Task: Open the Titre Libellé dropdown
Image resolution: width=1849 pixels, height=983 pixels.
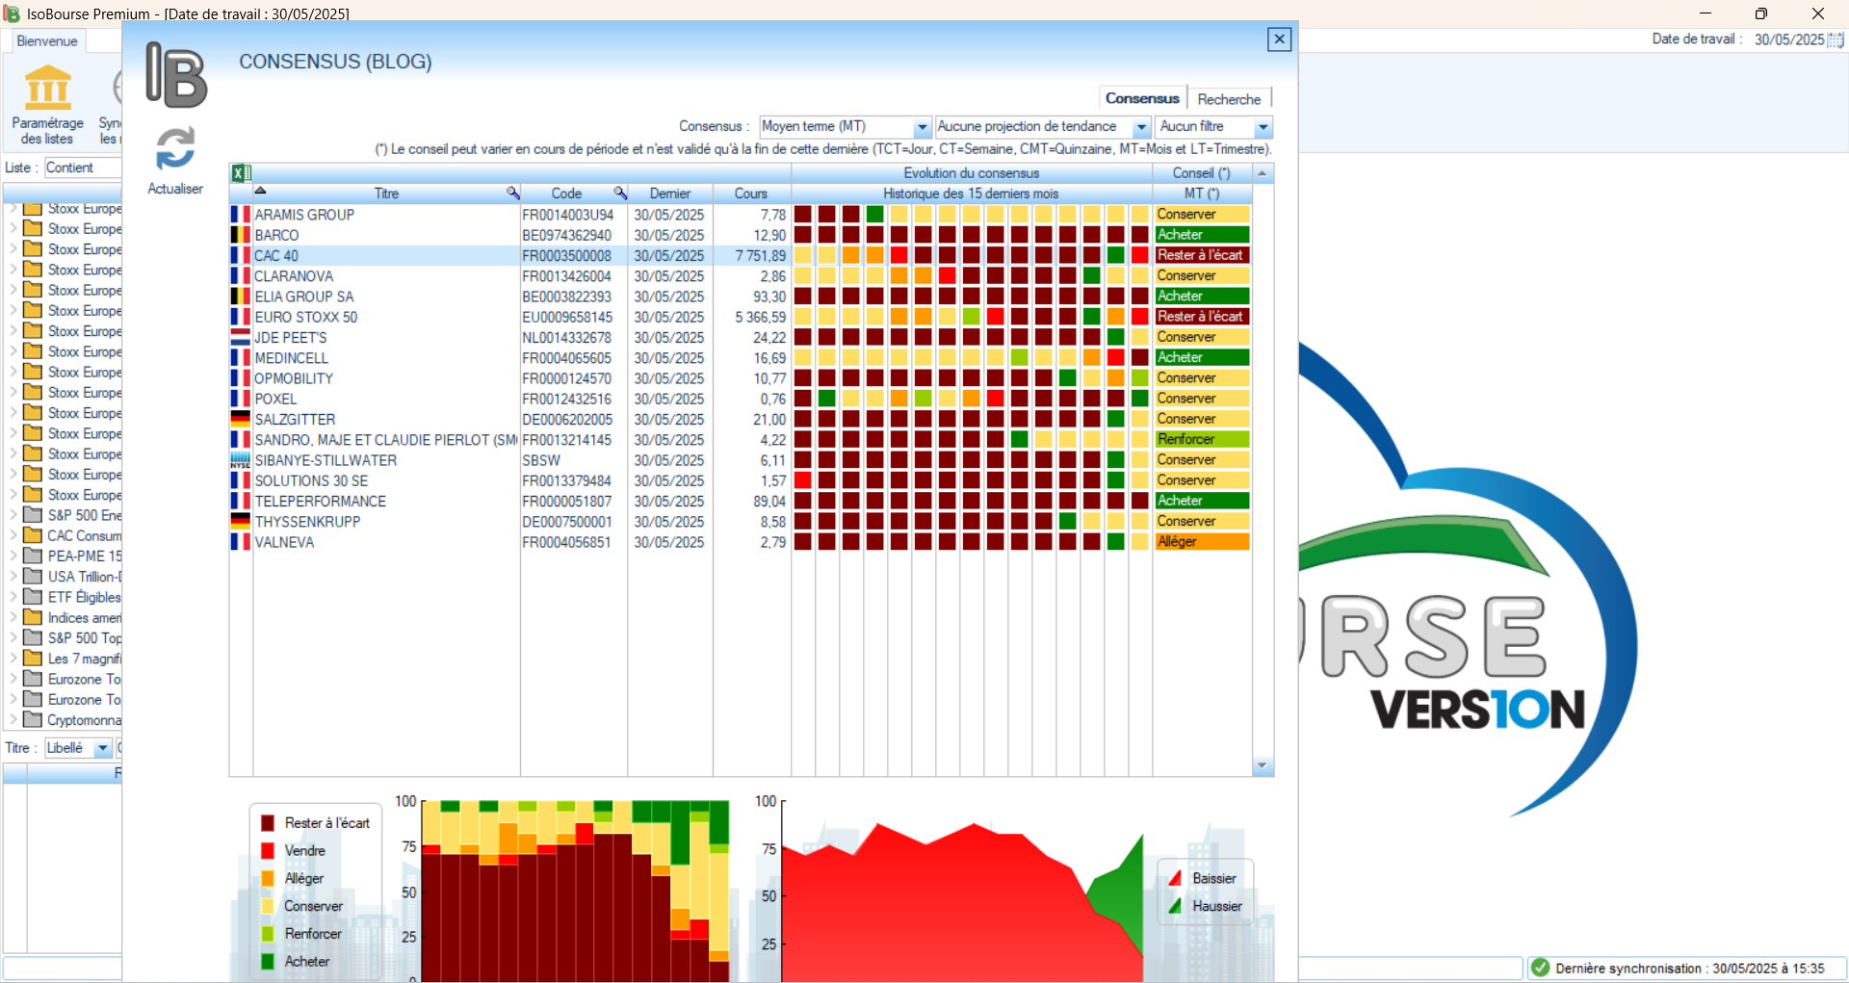Action: (102, 748)
